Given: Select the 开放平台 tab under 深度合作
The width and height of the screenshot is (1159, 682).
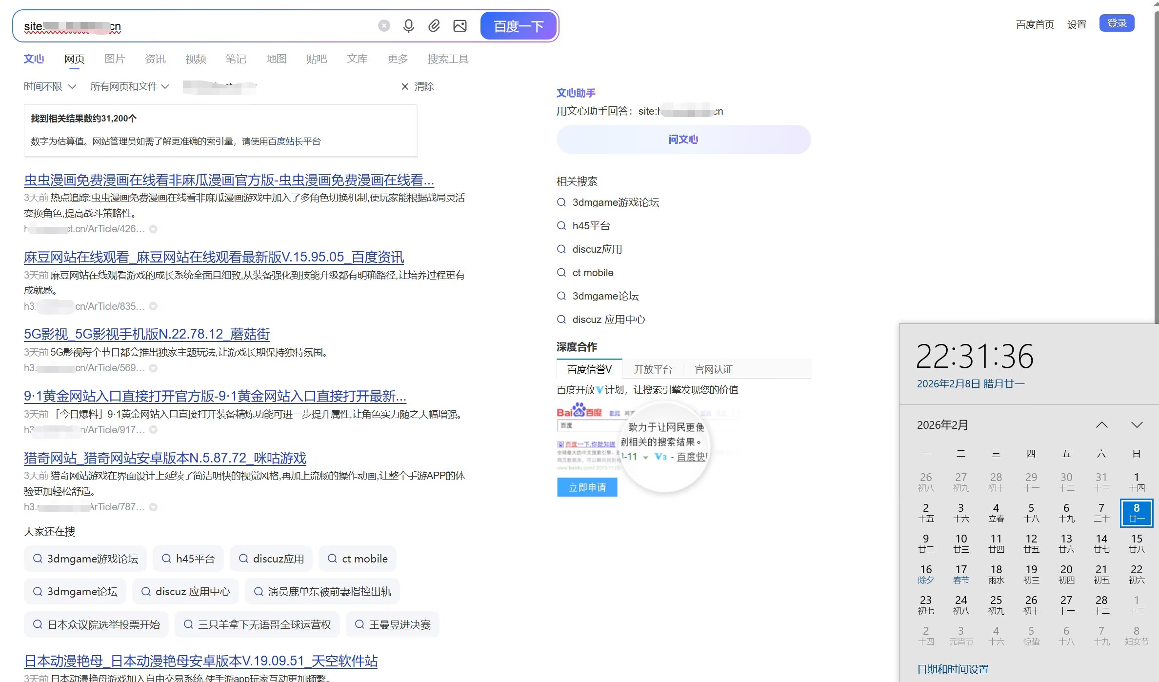Looking at the screenshot, I should click(653, 369).
